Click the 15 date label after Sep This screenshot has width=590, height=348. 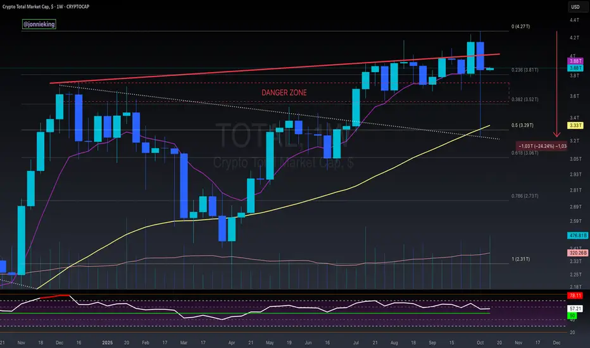tap(451, 343)
